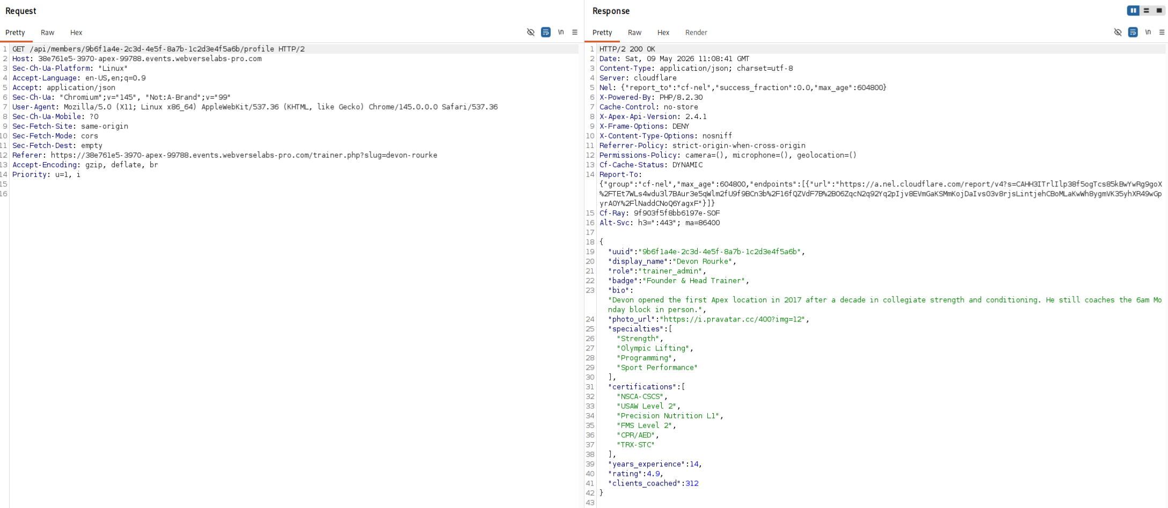The height and width of the screenshot is (508, 1168).
Task: Toggle the line-wrap icon in Request panel
Action: pos(545,32)
